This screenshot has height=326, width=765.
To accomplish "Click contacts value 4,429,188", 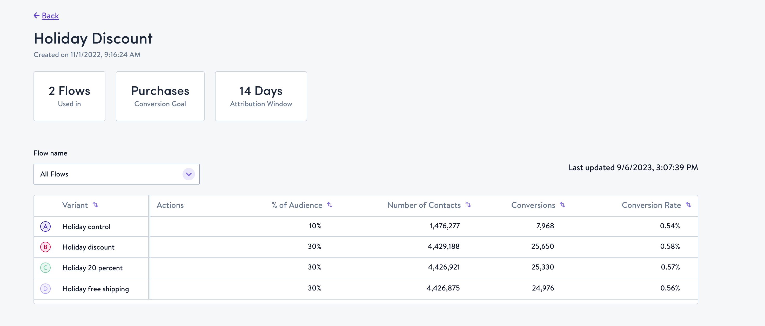I will coord(444,246).
